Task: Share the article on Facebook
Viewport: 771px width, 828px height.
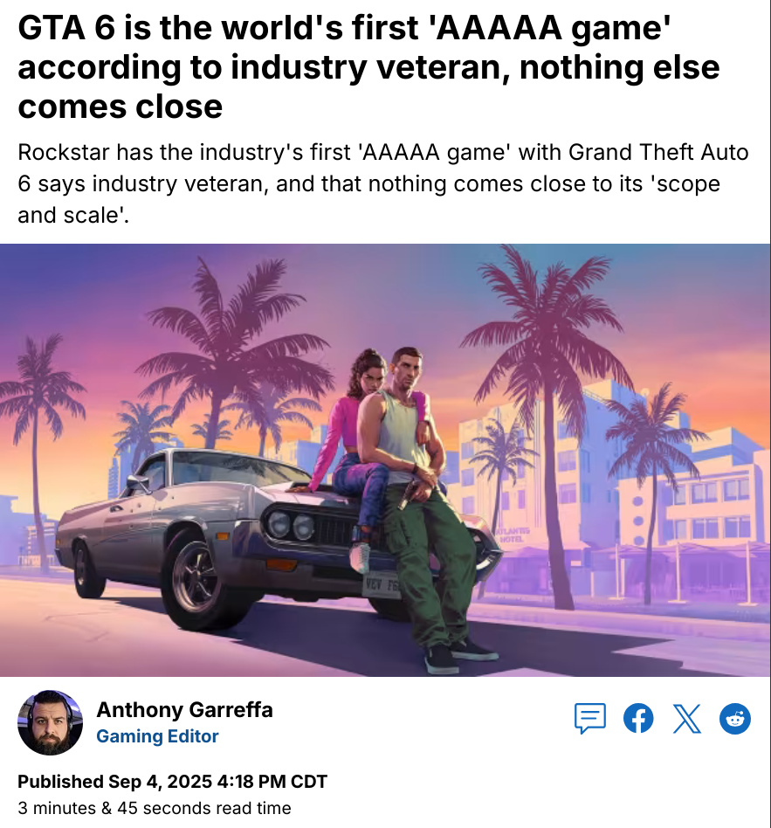Action: pyautogui.click(x=638, y=718)
